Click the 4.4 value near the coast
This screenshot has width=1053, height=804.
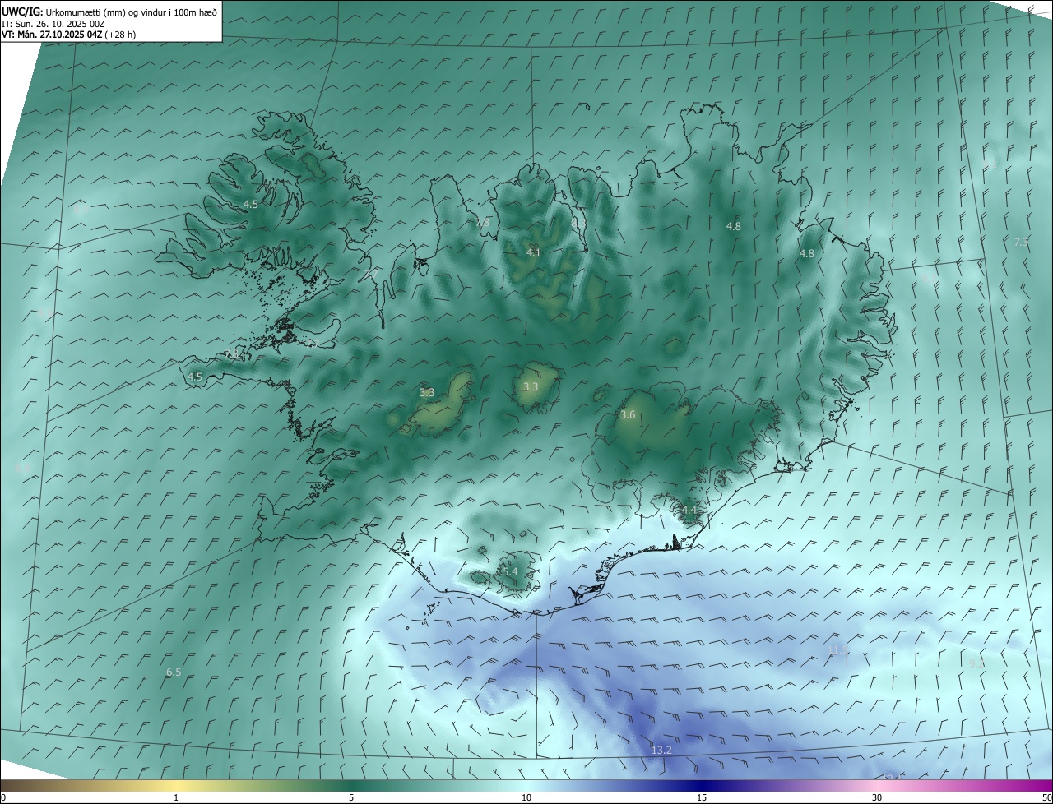pos(689,511)
